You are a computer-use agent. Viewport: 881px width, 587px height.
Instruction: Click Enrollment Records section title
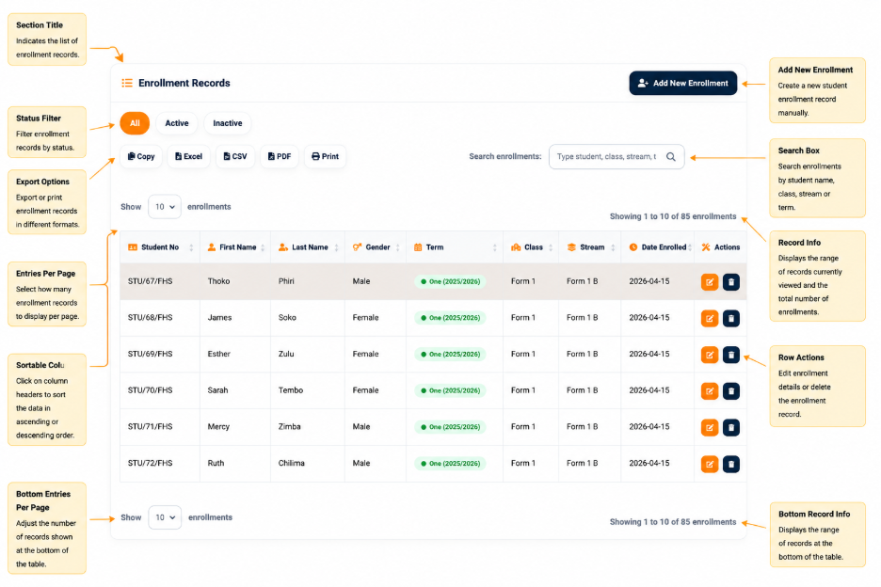184,83
